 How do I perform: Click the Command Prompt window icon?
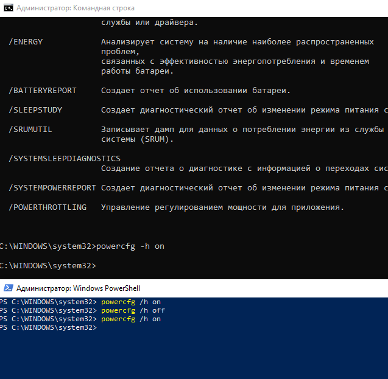click(x=8, y=8)
